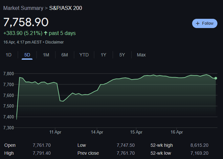
Task: Click the 52-wk low label
Action: [161, 153]
